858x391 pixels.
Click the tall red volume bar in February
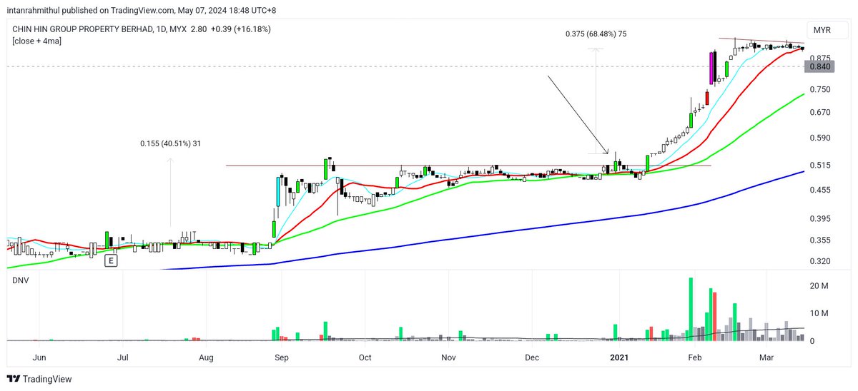point(714,316)
